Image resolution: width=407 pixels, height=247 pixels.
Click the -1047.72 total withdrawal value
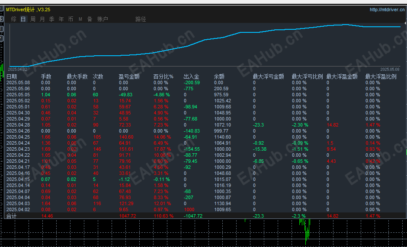coord(193,216)
